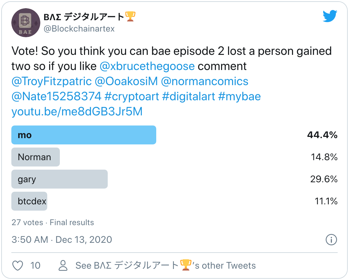Click the person silhouette icon
The image size is (349, 280).
tap(63, 265)
